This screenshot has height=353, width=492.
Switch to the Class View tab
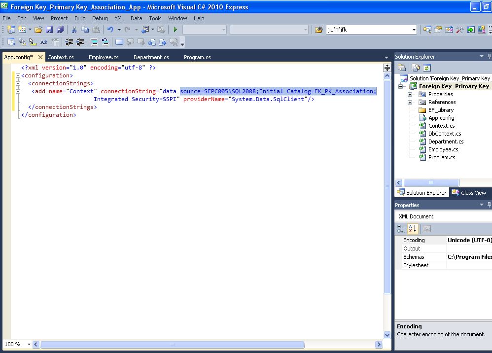[x=469, y=193]
